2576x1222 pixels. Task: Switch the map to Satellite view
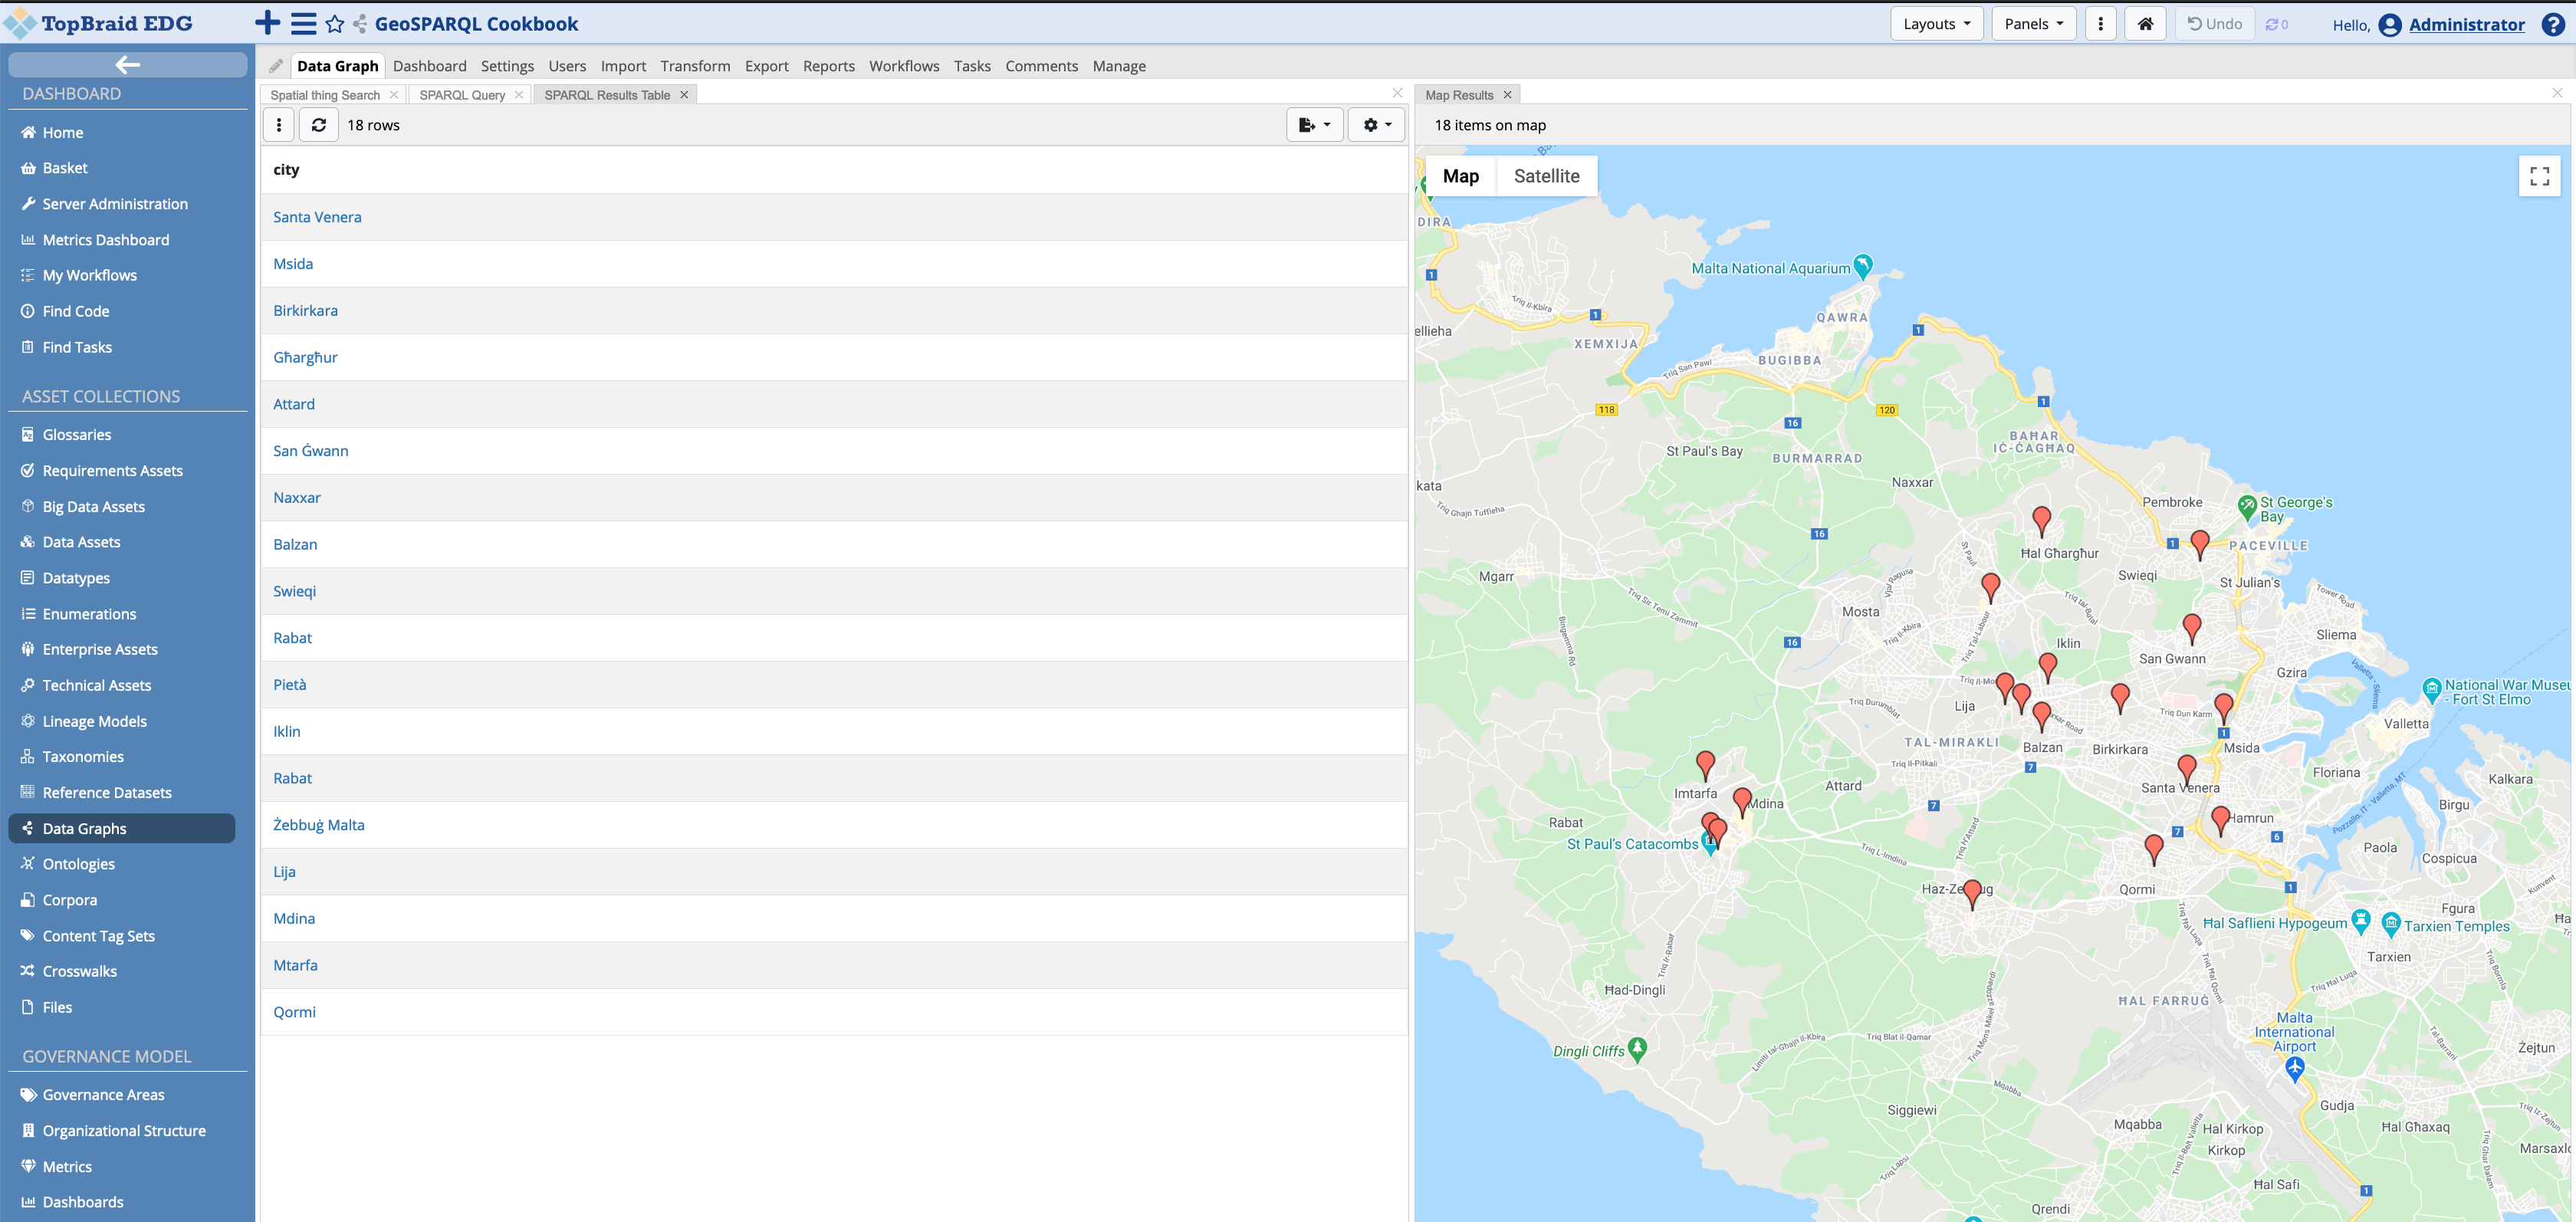click(1546, 175)
